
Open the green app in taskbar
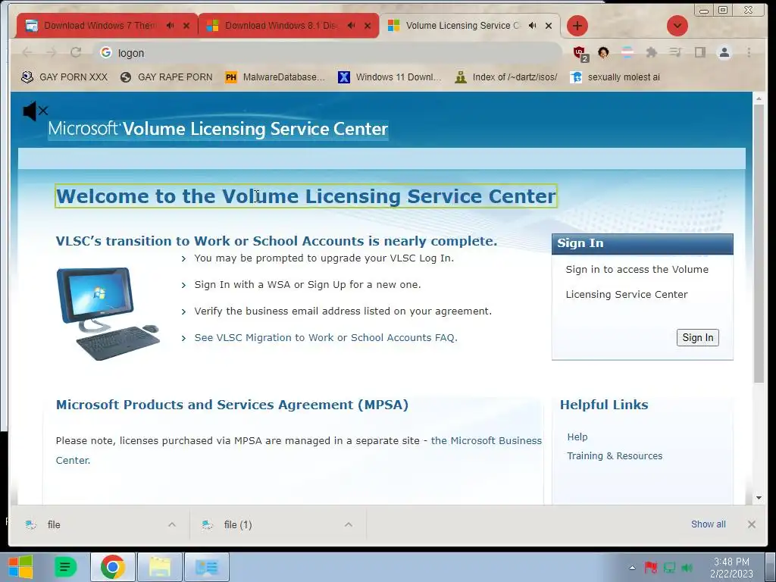(x=65, y=567)
